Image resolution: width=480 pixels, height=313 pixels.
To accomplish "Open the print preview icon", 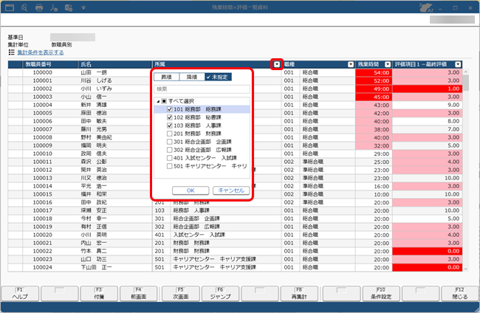I will [24, 7].
